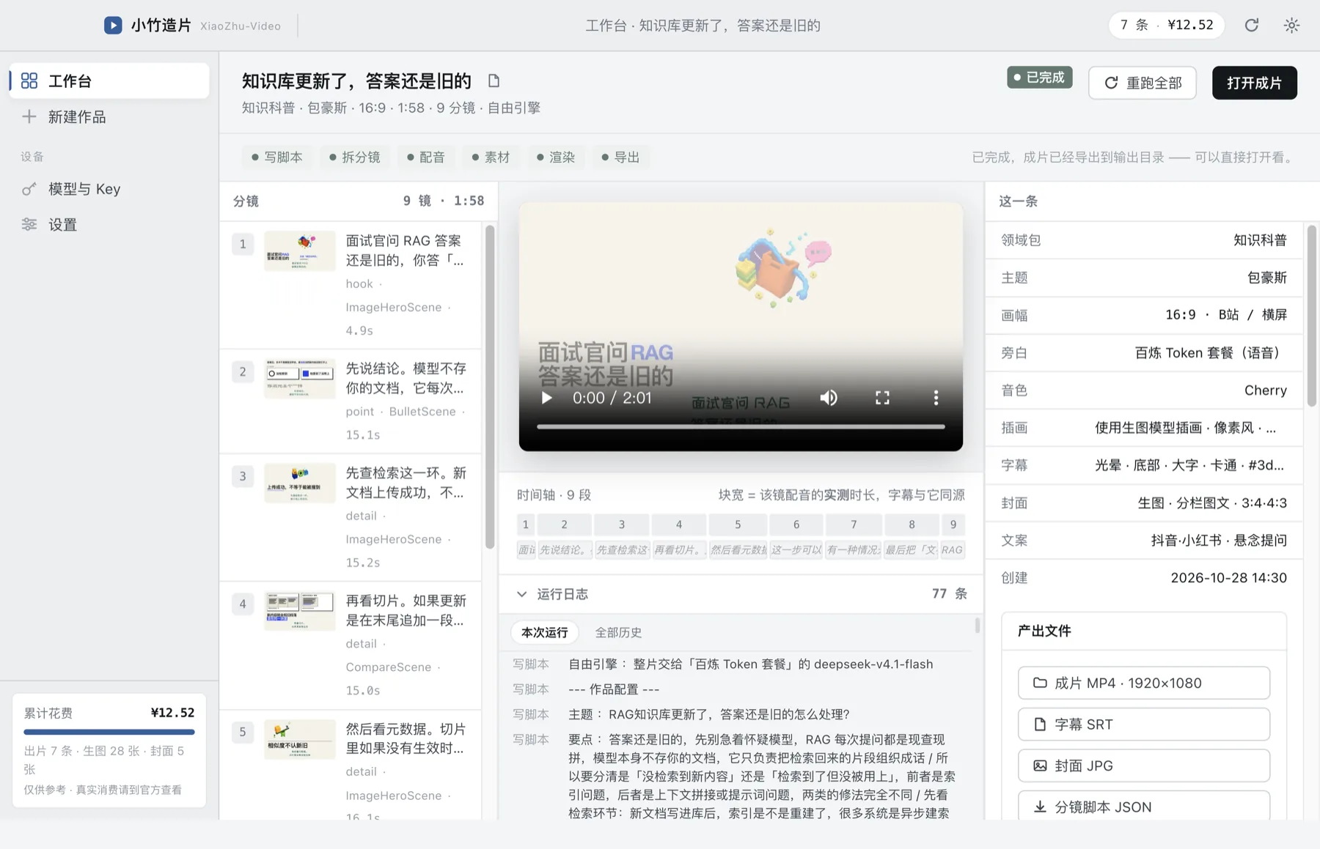Viewport: 1320px width, 849px height.
Task: Click the 累计花费 progress bar
Action: (109, 732)
